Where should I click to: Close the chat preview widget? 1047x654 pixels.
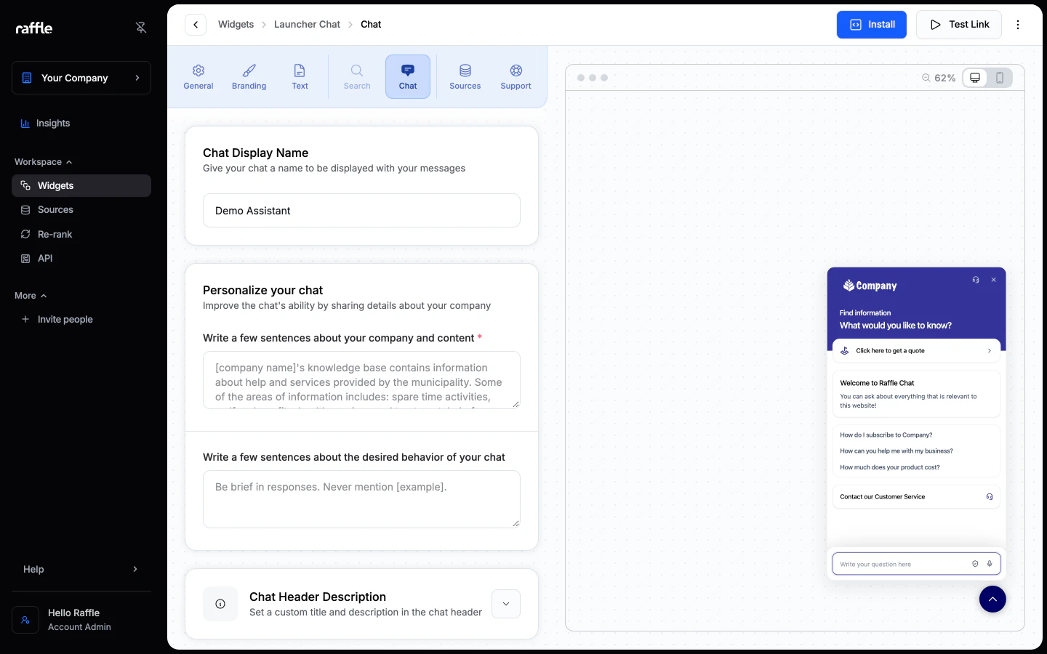993,280
